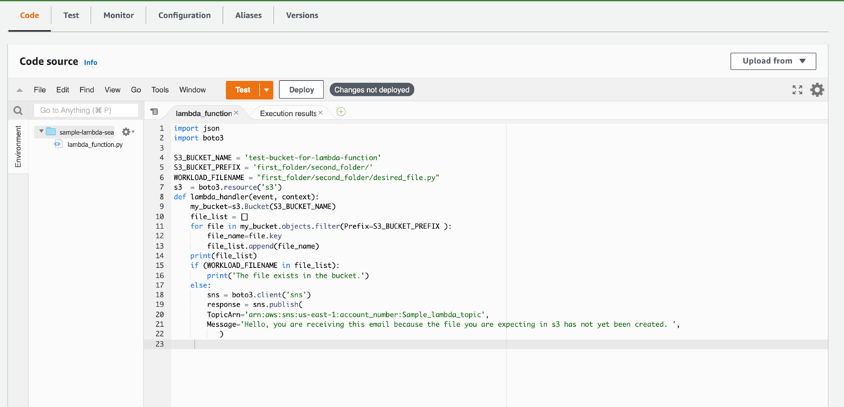The height and width of the screenshot is (407, 844).
Task: Click the Code source heading
Action: (49, 61)
